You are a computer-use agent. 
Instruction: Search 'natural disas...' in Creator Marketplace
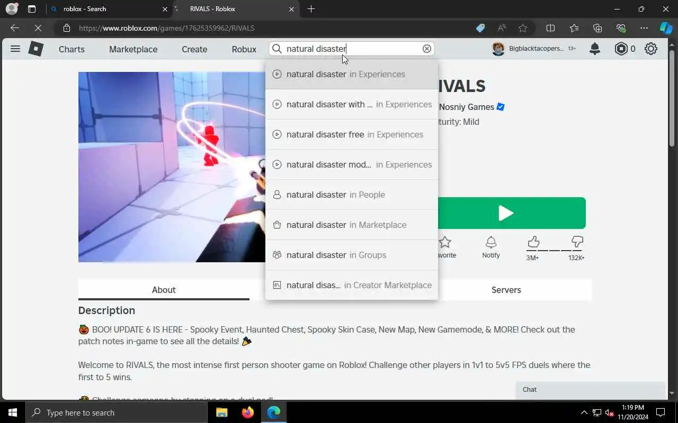point(352,285)
